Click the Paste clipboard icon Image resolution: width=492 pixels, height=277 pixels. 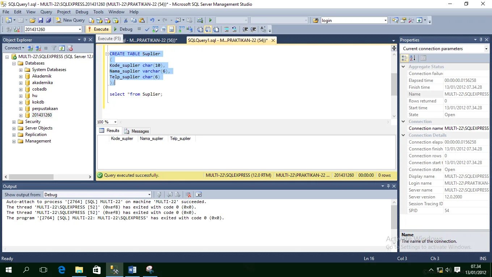click(x=141, y=20)
